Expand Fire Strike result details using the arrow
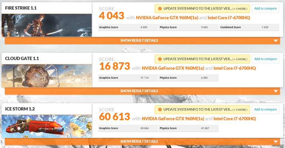This screenshot has height=148, width=285. coord(275,41)
